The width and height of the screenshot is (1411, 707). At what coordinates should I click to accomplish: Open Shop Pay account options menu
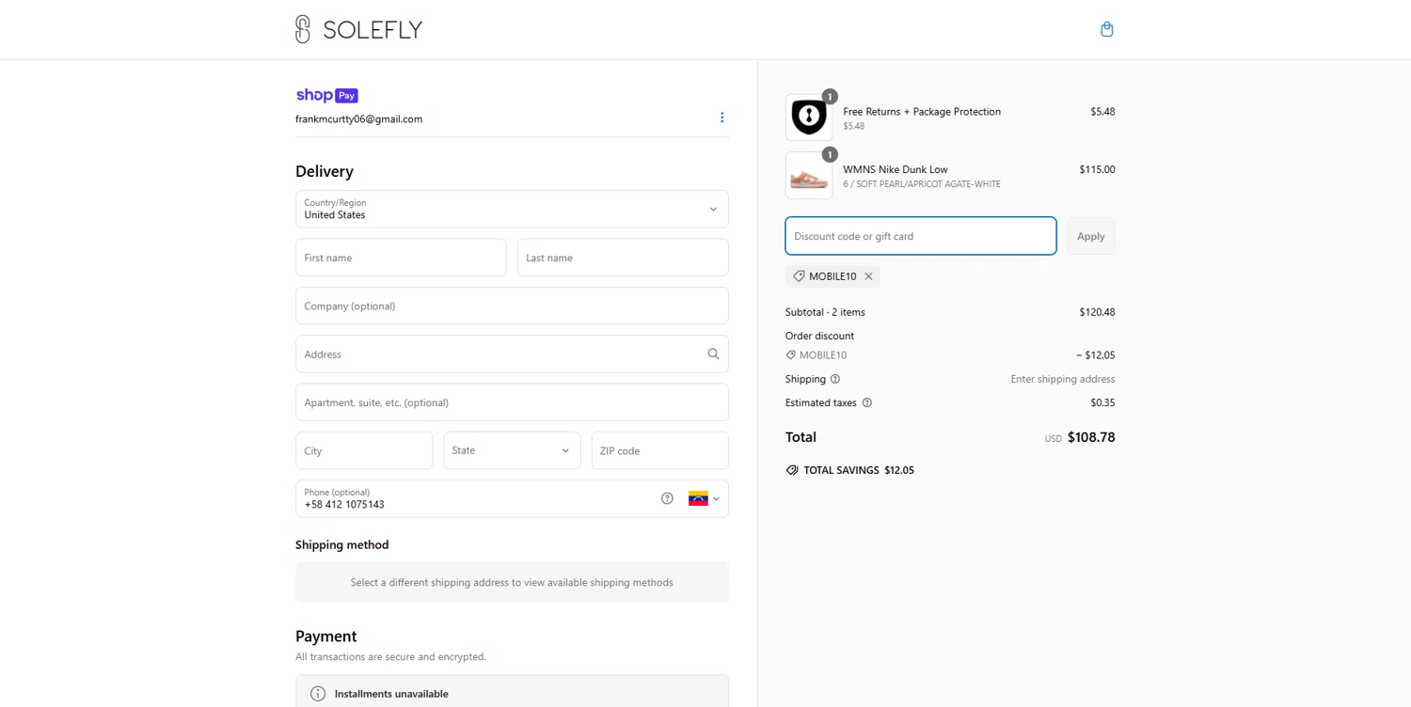(721, 118)
